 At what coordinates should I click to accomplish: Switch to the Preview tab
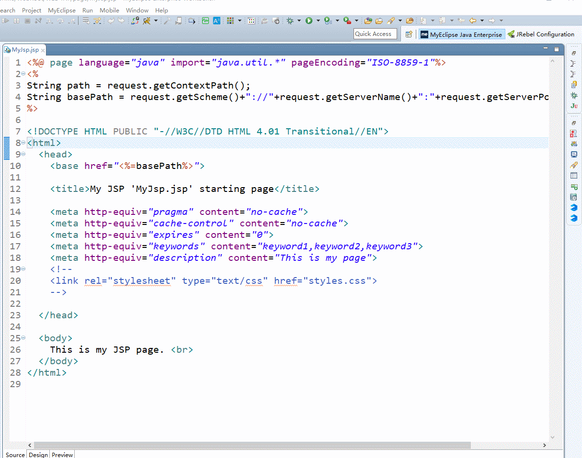point(62,455)
